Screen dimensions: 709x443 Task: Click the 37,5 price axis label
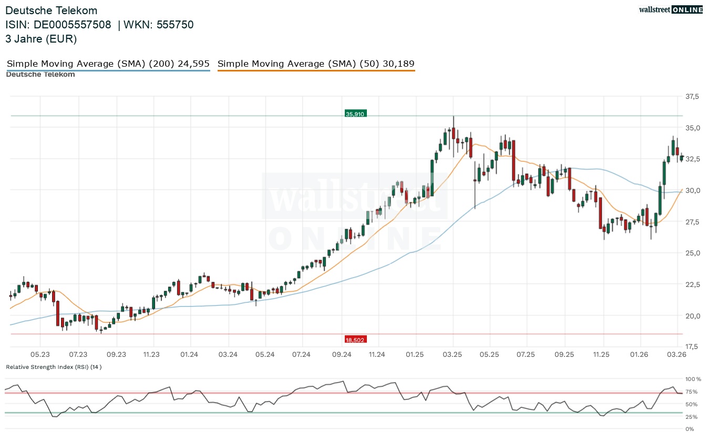(692, 97)
